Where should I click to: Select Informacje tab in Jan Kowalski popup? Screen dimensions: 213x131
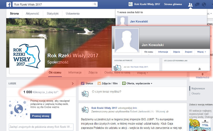coord(163,52)
